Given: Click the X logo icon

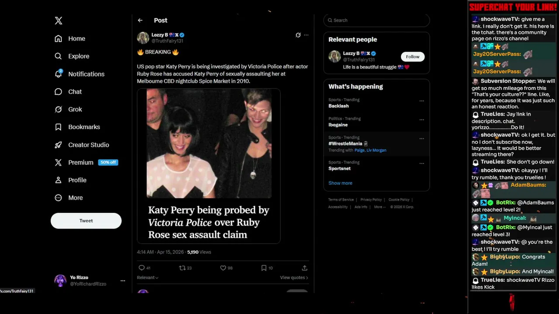Looking at the screenshot, I should [x=59, y=20].
